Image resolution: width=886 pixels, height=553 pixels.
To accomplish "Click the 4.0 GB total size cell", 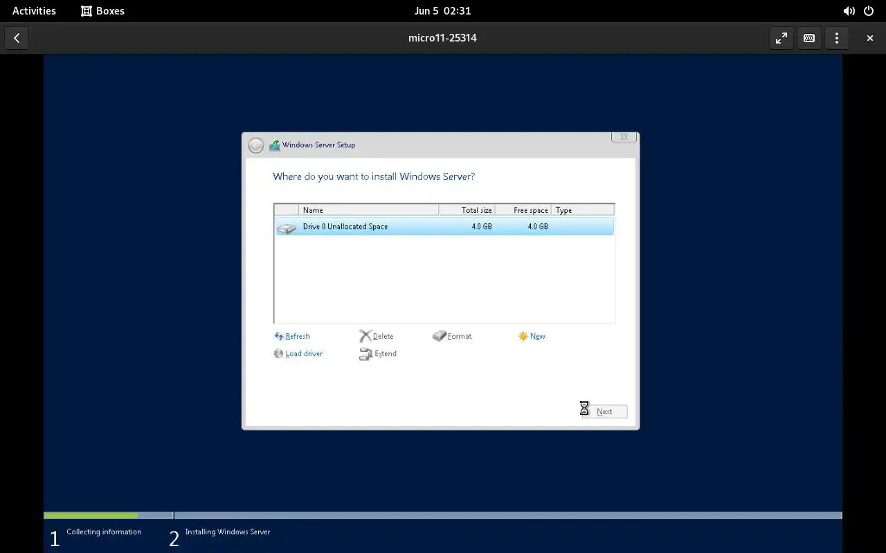I will pos(482,227).
